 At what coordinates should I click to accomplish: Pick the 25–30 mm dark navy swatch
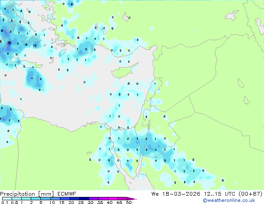(84, 199)
